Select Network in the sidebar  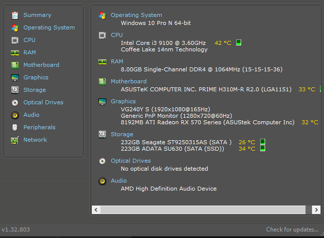pyautogui.click(x=35, y=140)
